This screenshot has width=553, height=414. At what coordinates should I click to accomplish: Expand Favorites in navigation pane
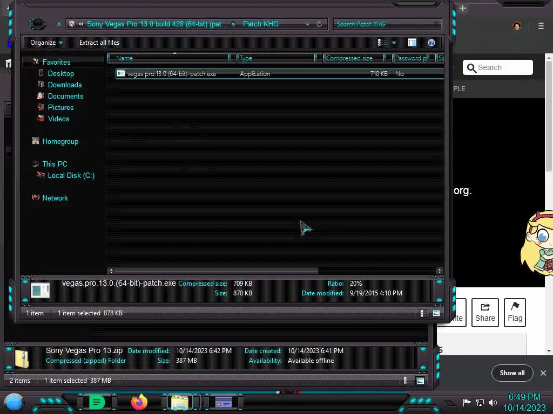pos(56,62)
